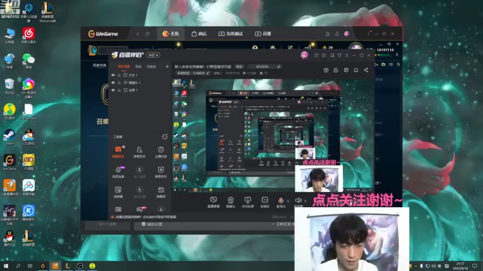
Task: Add a 多媒体 multimedia source
Action: [264, 202]
